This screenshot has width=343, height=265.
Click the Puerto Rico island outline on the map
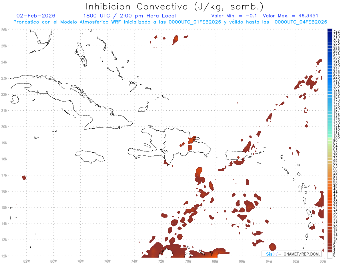click(x=236, y=156)
